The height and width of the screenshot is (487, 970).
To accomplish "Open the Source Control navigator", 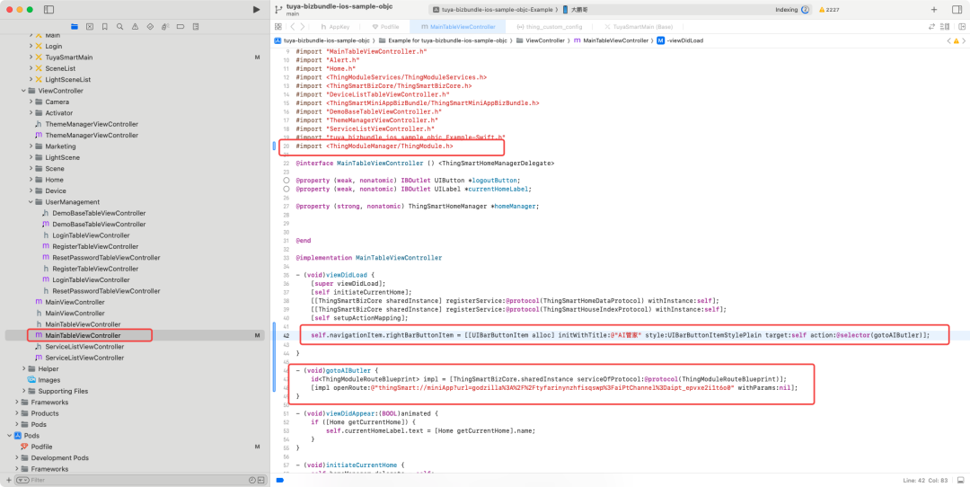I will tap(90, 27).
